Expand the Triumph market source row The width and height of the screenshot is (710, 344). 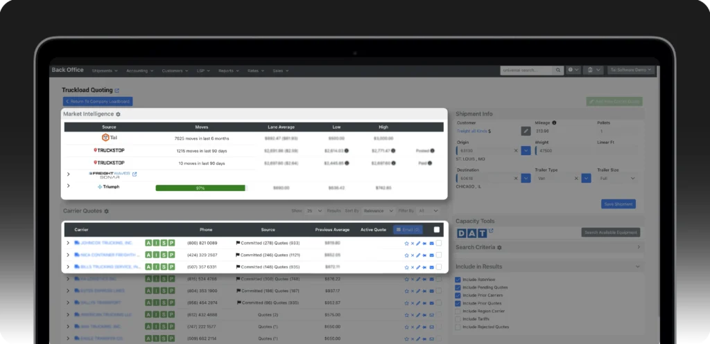point(68,186)
